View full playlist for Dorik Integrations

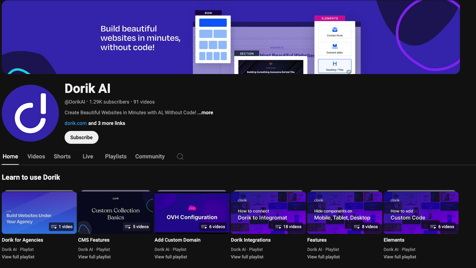(247, 257)
